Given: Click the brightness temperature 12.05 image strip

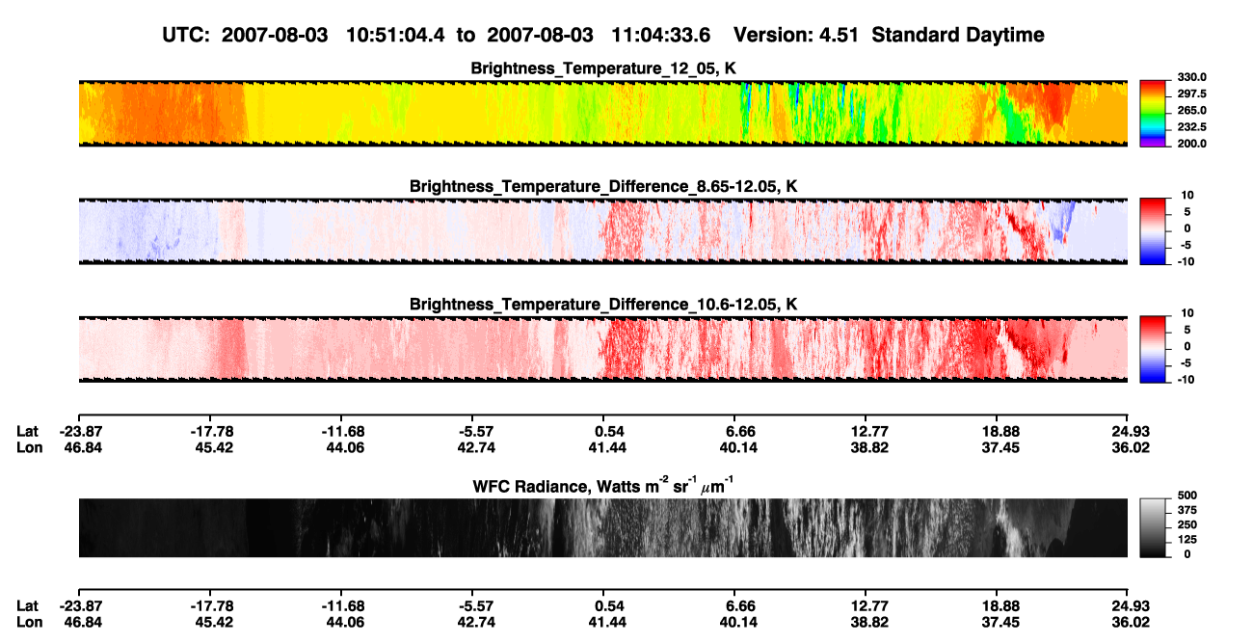Looking at the screenshot, I should [x=602, y=113].
